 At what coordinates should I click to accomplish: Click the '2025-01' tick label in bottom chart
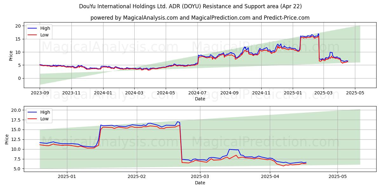tap(68, 177)
